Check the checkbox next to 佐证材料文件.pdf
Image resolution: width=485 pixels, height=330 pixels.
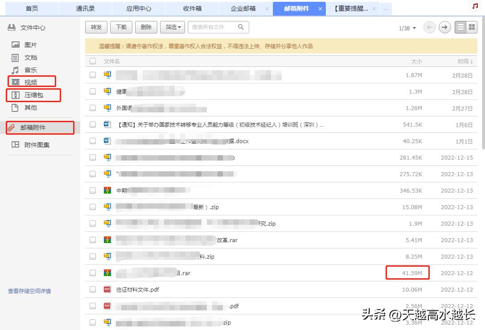click(x=93, y=289)
